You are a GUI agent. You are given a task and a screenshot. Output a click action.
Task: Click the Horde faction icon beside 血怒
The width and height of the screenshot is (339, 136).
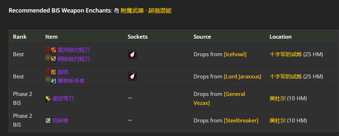(x=48, y=71)
